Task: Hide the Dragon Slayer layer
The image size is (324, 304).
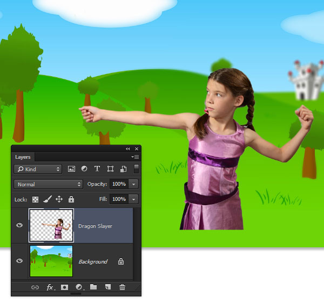Action: [x=19, y=226]
